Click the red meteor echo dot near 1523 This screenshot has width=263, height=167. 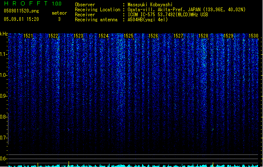coord(69,129)
